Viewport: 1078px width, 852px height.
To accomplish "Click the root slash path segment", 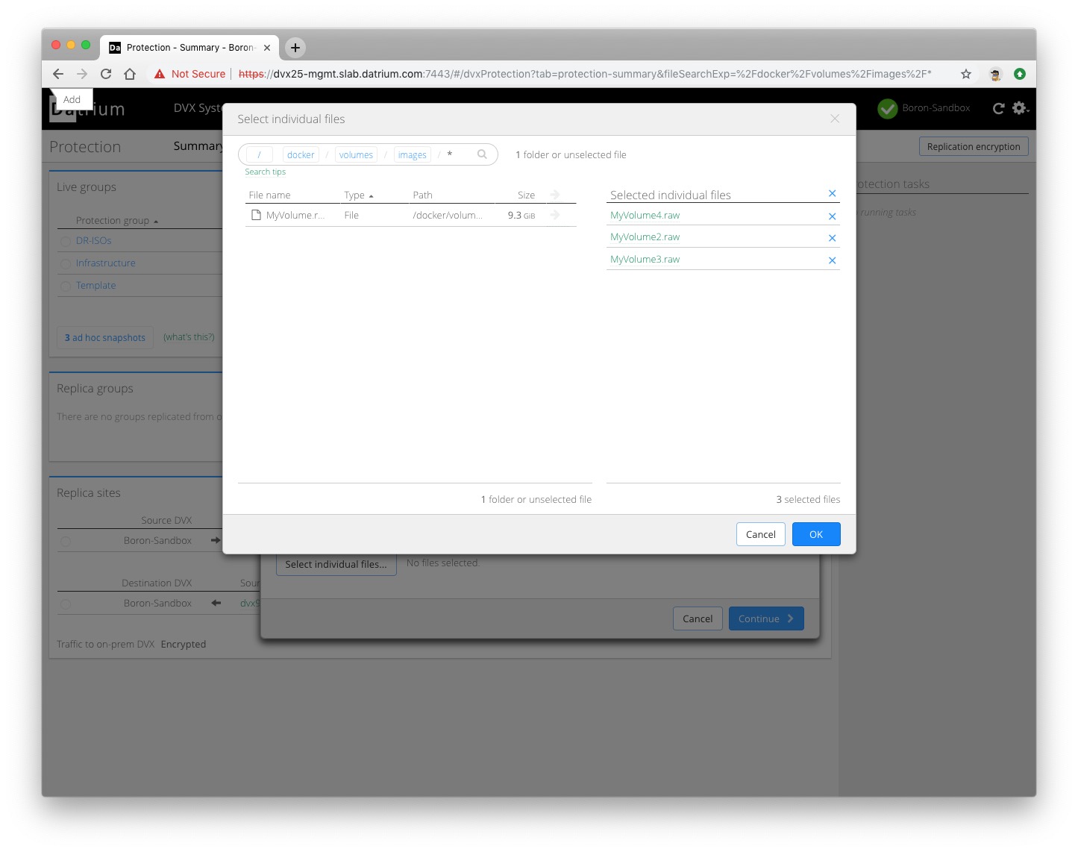I will (x=259, y=154).
